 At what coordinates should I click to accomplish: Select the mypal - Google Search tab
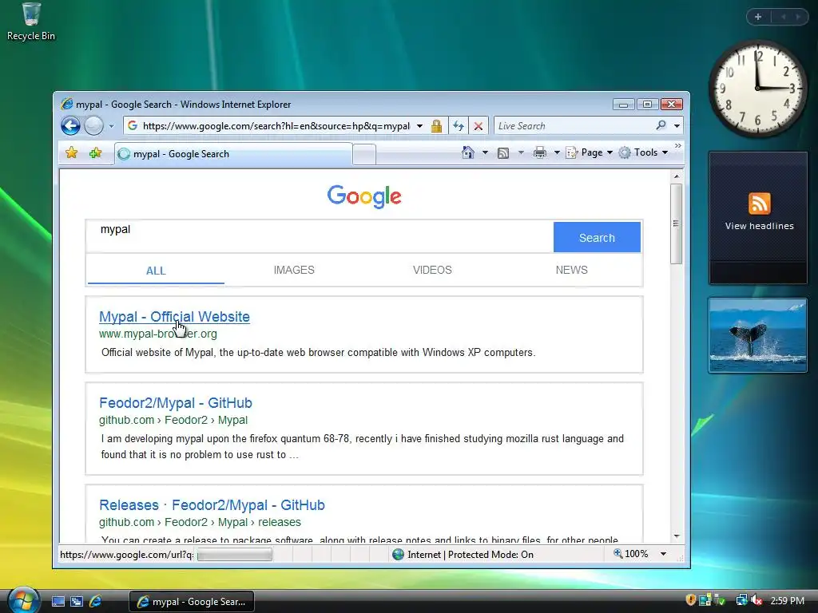pyautogui.click(x=233, y=154)
